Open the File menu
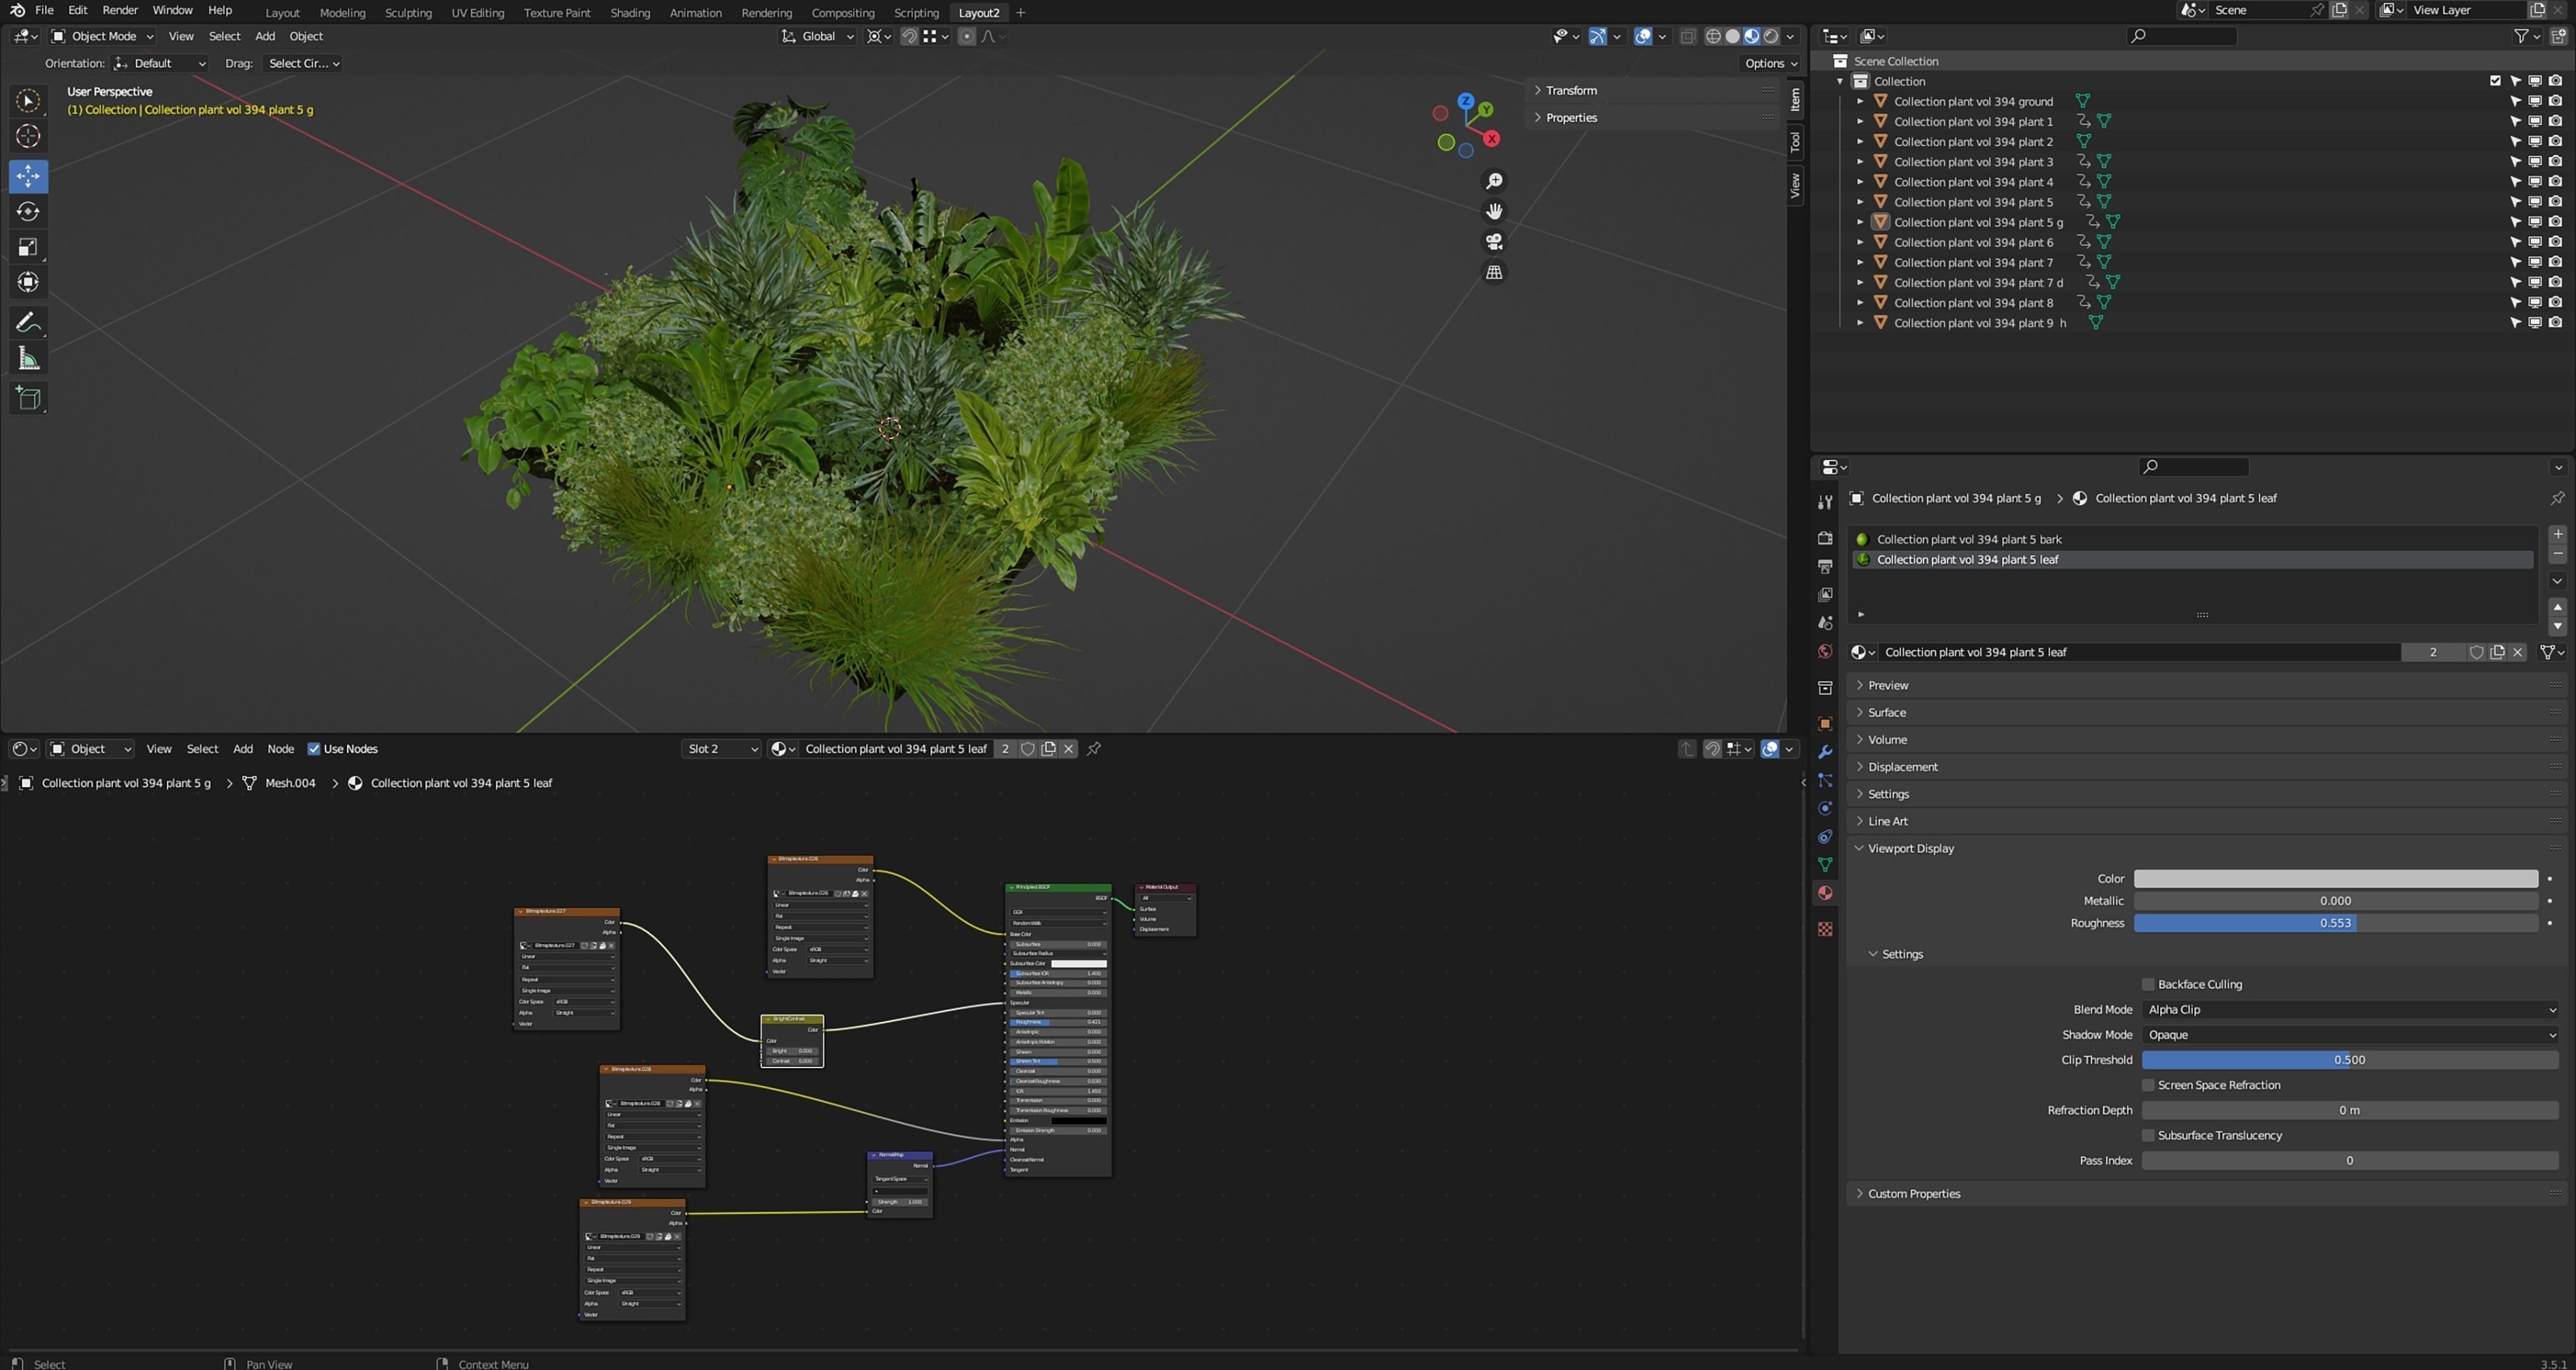Image resolution: width=2576 pixels, height=1370 pixels. click(44, 10)
